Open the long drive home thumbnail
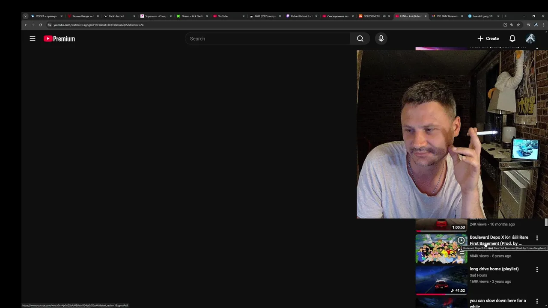The width and height of the screenshot is (548, 308). (441, 280)
